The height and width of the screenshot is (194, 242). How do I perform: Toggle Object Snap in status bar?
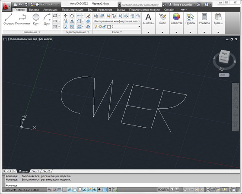[74, 190]
